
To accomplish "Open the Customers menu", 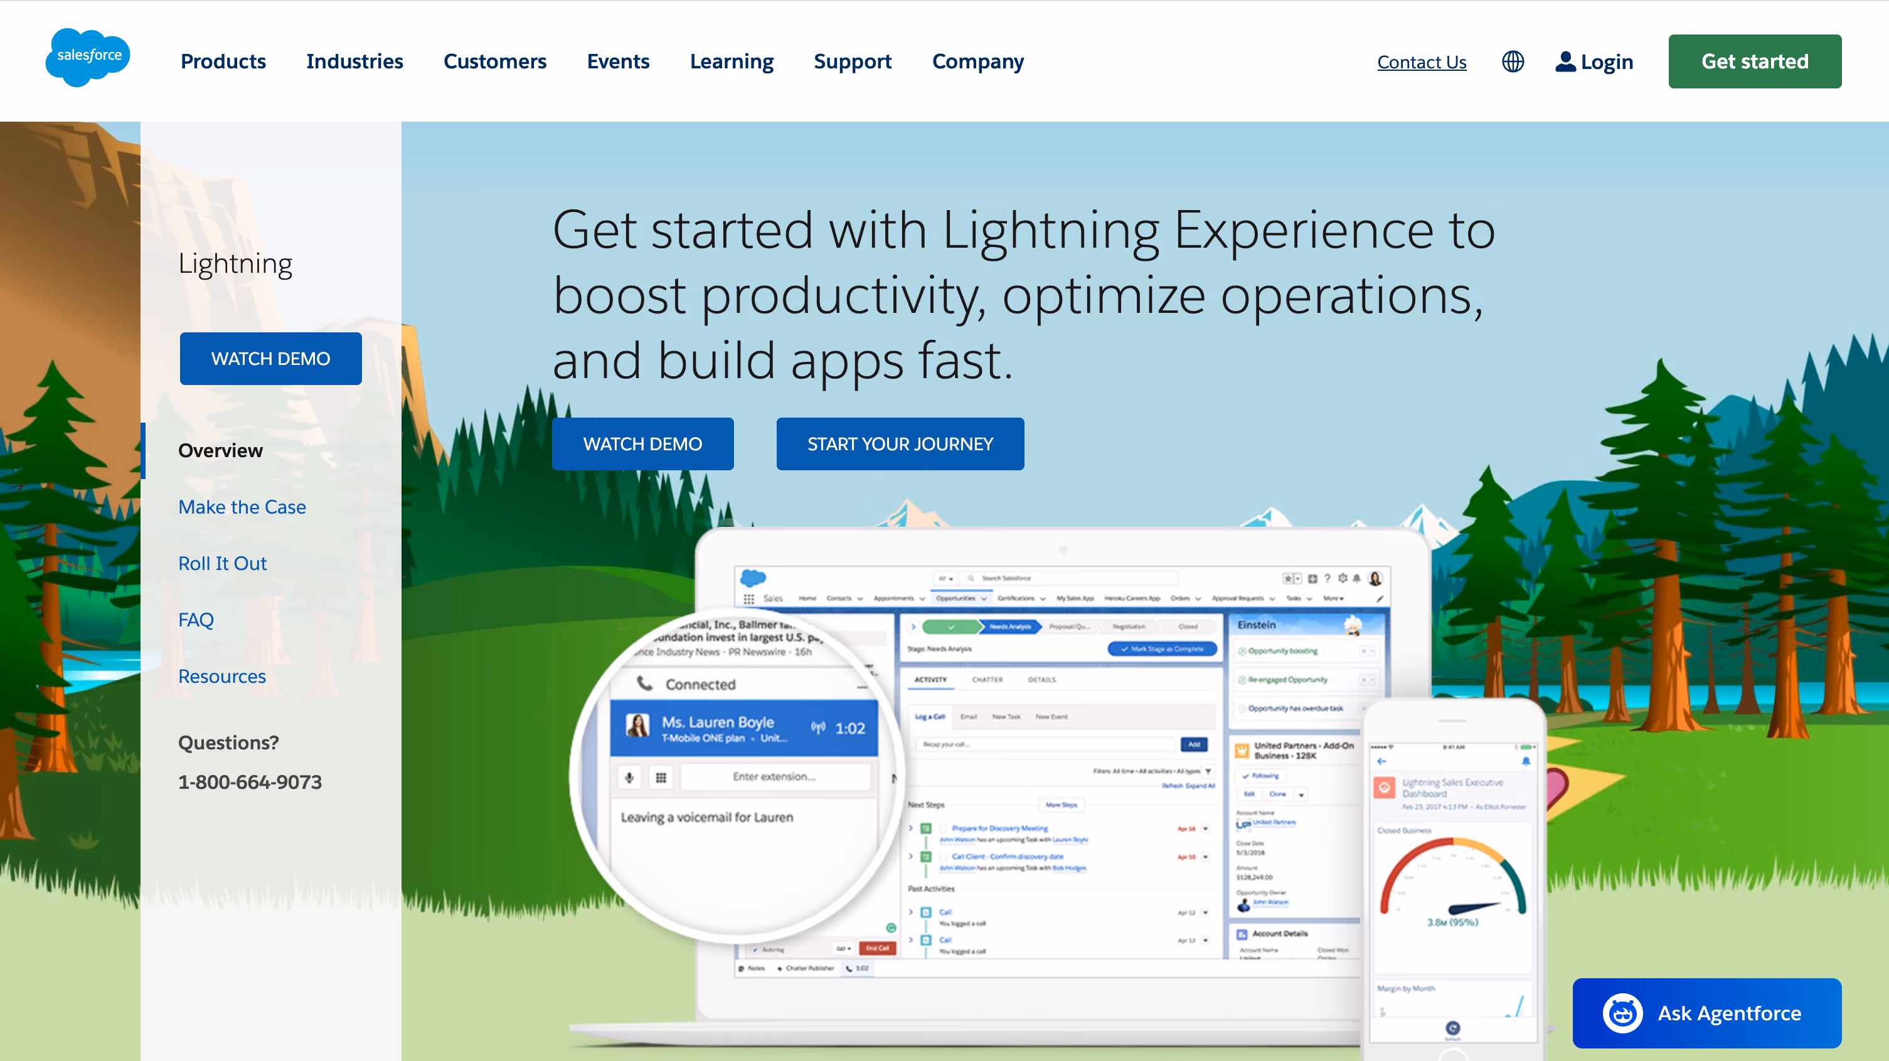I will pyautogui.click(x=495, y=61).
